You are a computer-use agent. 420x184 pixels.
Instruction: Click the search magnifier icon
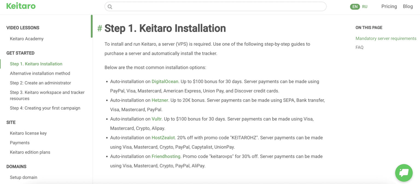pos(110,7)
